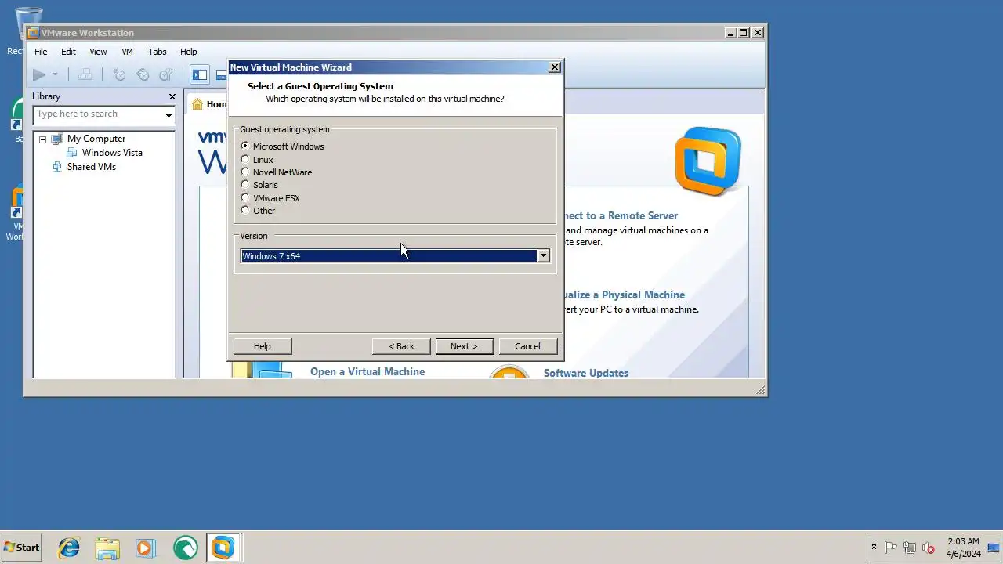Select Other guest operating system

click(x=245, y=210)
